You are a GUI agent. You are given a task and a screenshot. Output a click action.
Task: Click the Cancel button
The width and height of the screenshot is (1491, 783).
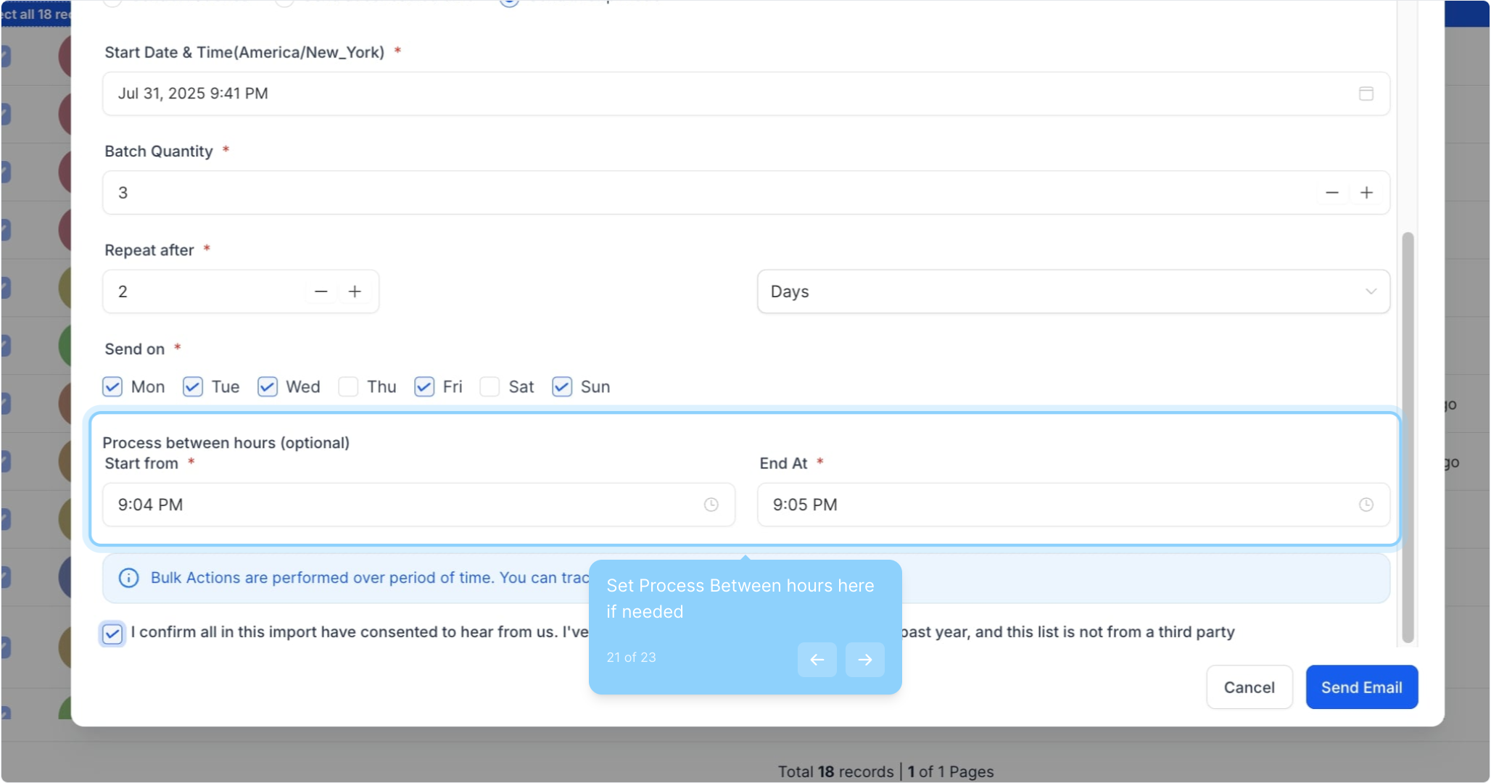point(1249,687)
